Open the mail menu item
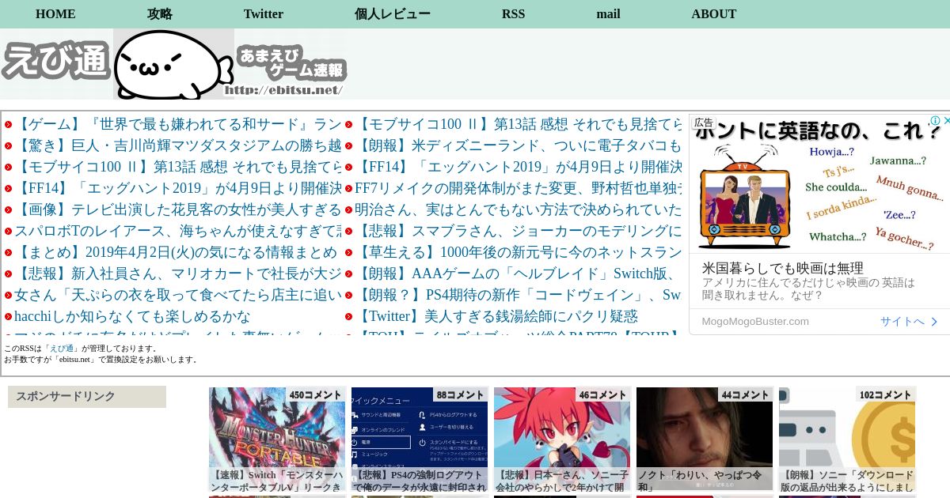This screenshot has height=498, width=950. [x=608, y=14]
